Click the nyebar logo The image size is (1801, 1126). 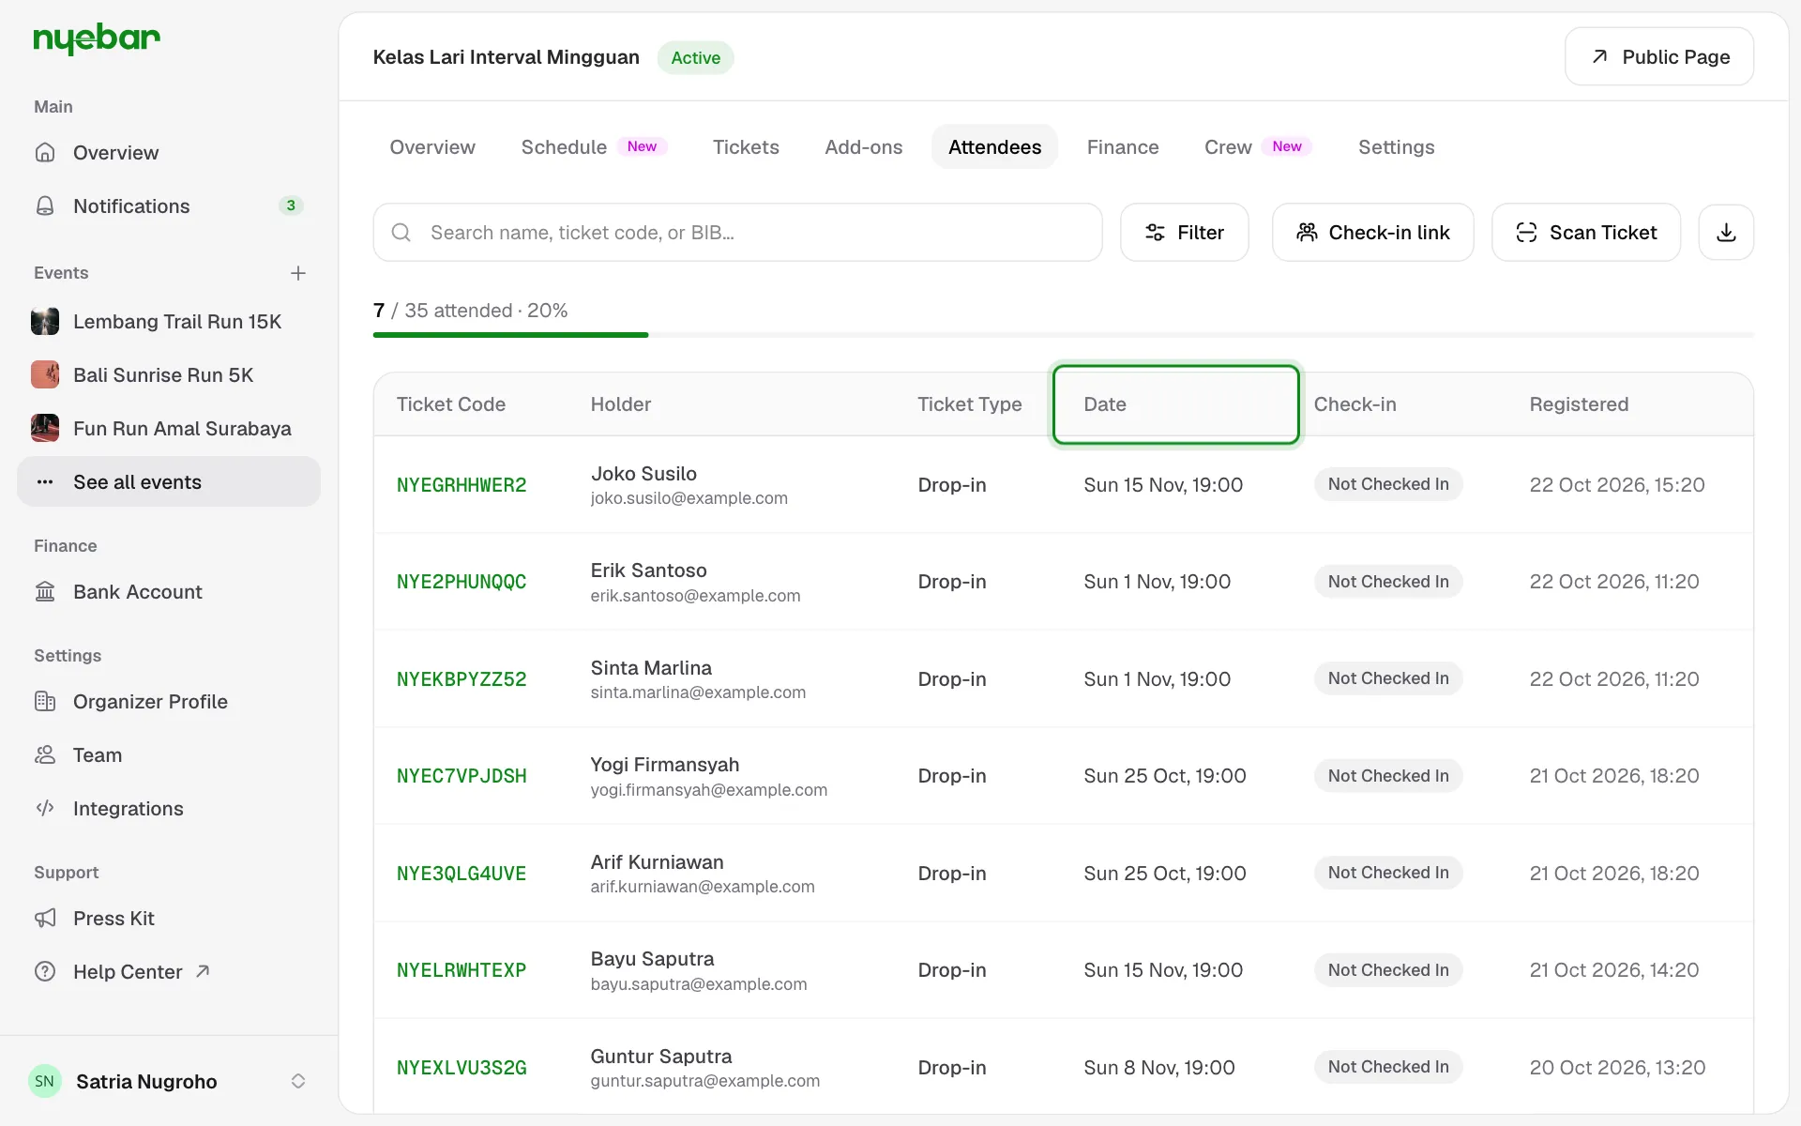tap(97, 39)
